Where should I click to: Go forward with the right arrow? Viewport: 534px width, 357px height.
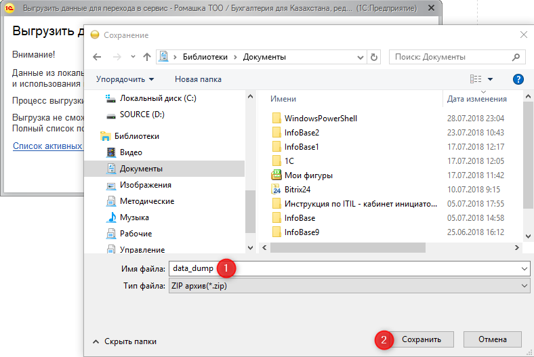117,57
